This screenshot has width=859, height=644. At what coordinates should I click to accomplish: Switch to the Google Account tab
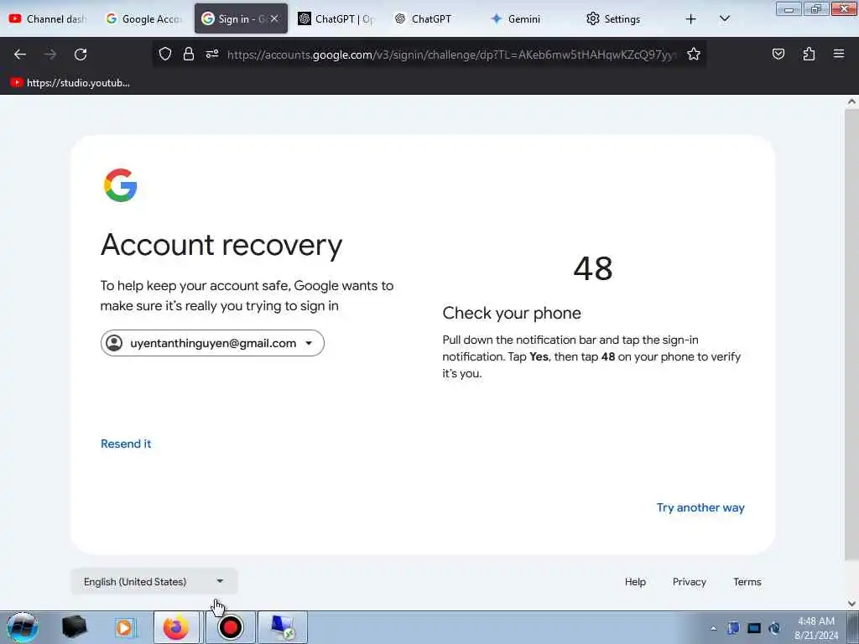coord(144,18)
